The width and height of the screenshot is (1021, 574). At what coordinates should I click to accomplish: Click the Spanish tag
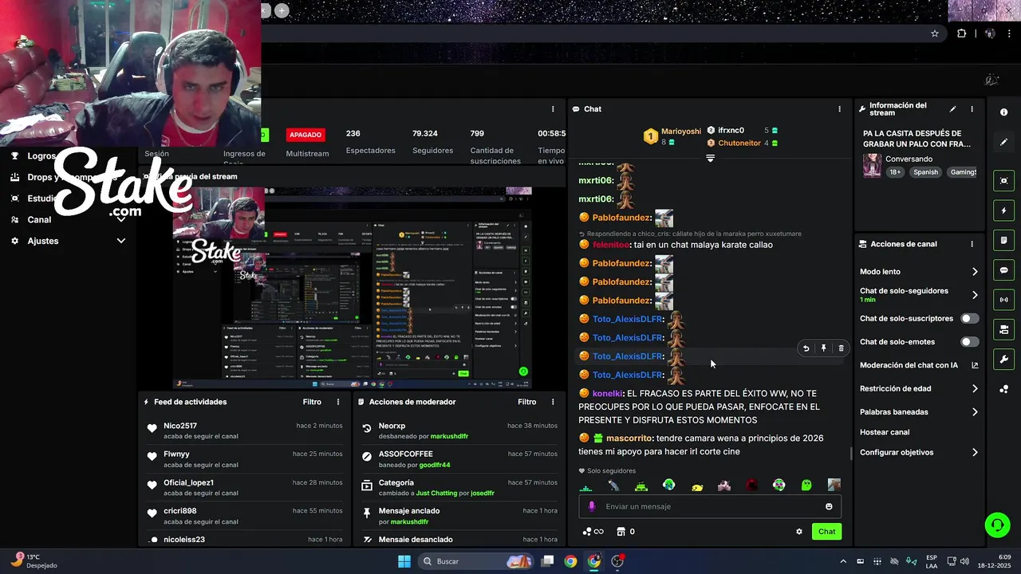click(926, 172)
